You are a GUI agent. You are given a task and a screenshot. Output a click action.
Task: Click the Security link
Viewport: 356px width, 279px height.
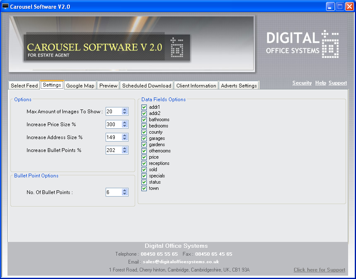click(x=302, y=83)
